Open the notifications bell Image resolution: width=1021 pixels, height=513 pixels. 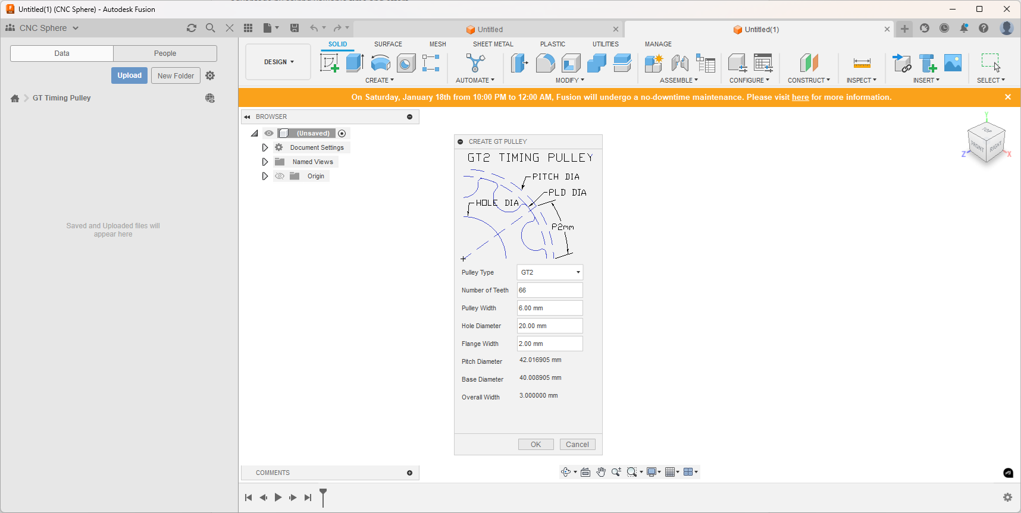pyautogui.click(x=964, y=28)
